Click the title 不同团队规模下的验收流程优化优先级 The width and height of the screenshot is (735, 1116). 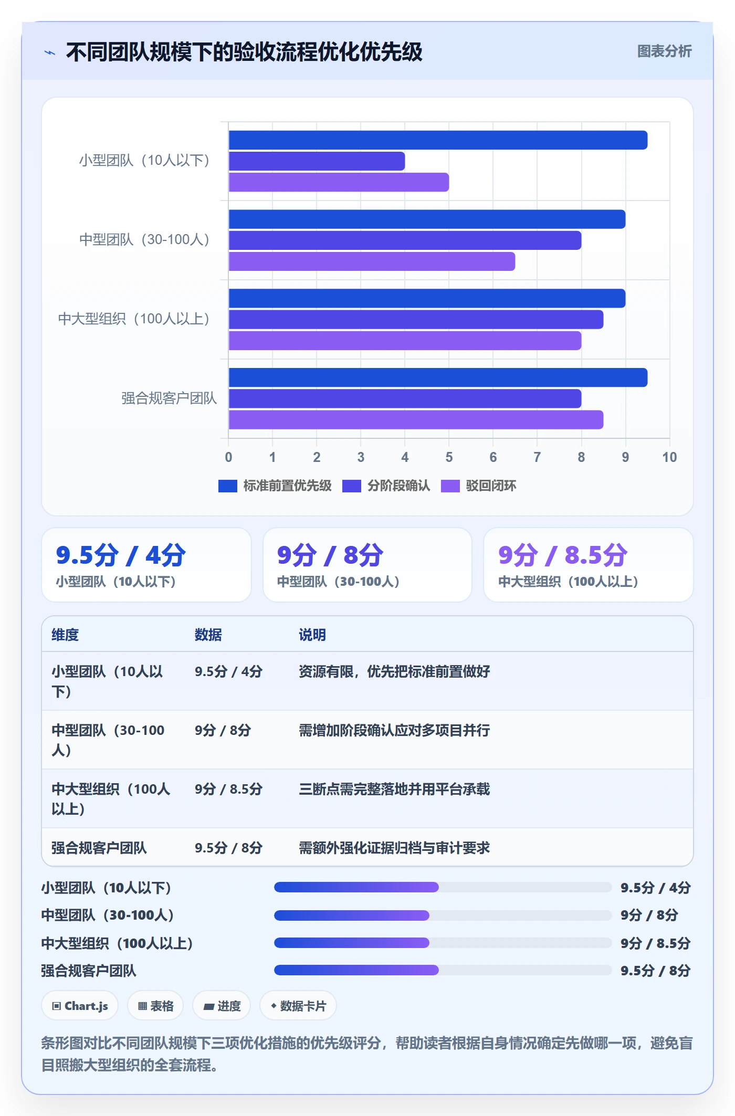tap(244, 52)
